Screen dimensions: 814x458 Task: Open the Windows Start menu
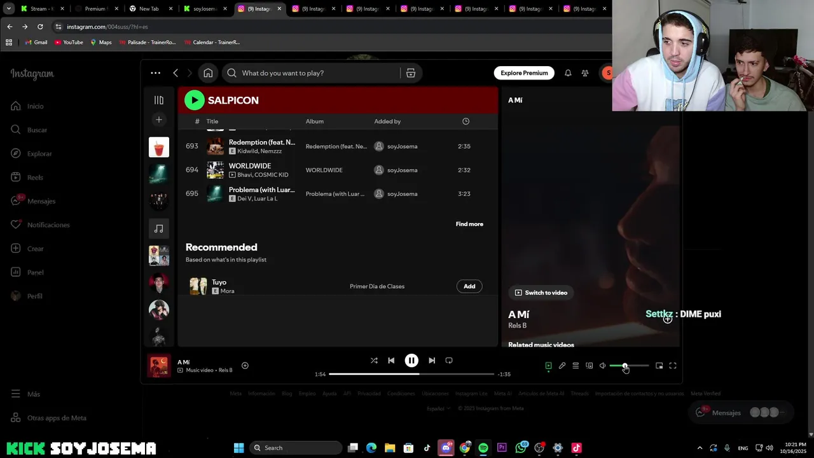point(238,448)
